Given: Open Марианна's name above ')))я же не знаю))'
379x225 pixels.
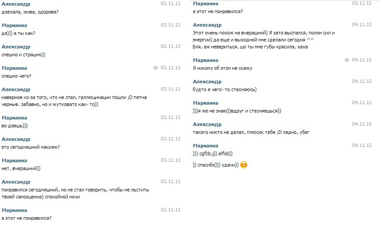Looking at the screenshot, I should tap(205, 103).
